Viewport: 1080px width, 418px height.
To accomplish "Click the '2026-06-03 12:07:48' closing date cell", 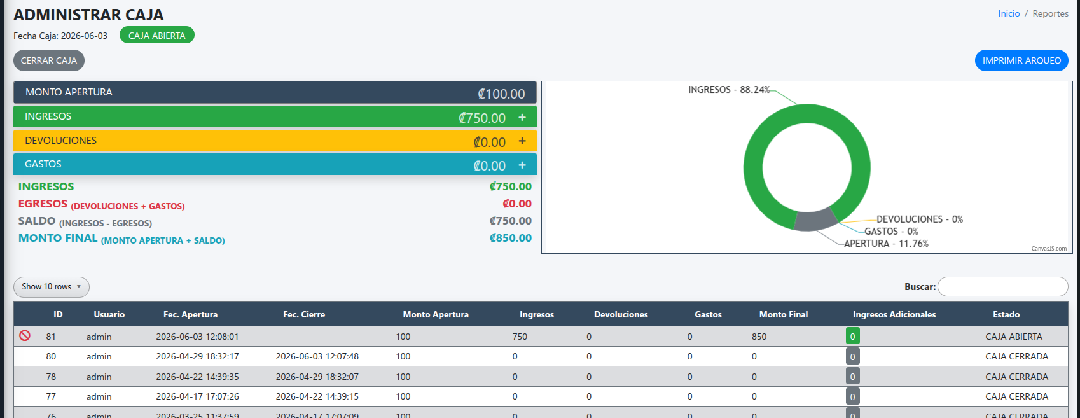I will [x=317, y=356].
